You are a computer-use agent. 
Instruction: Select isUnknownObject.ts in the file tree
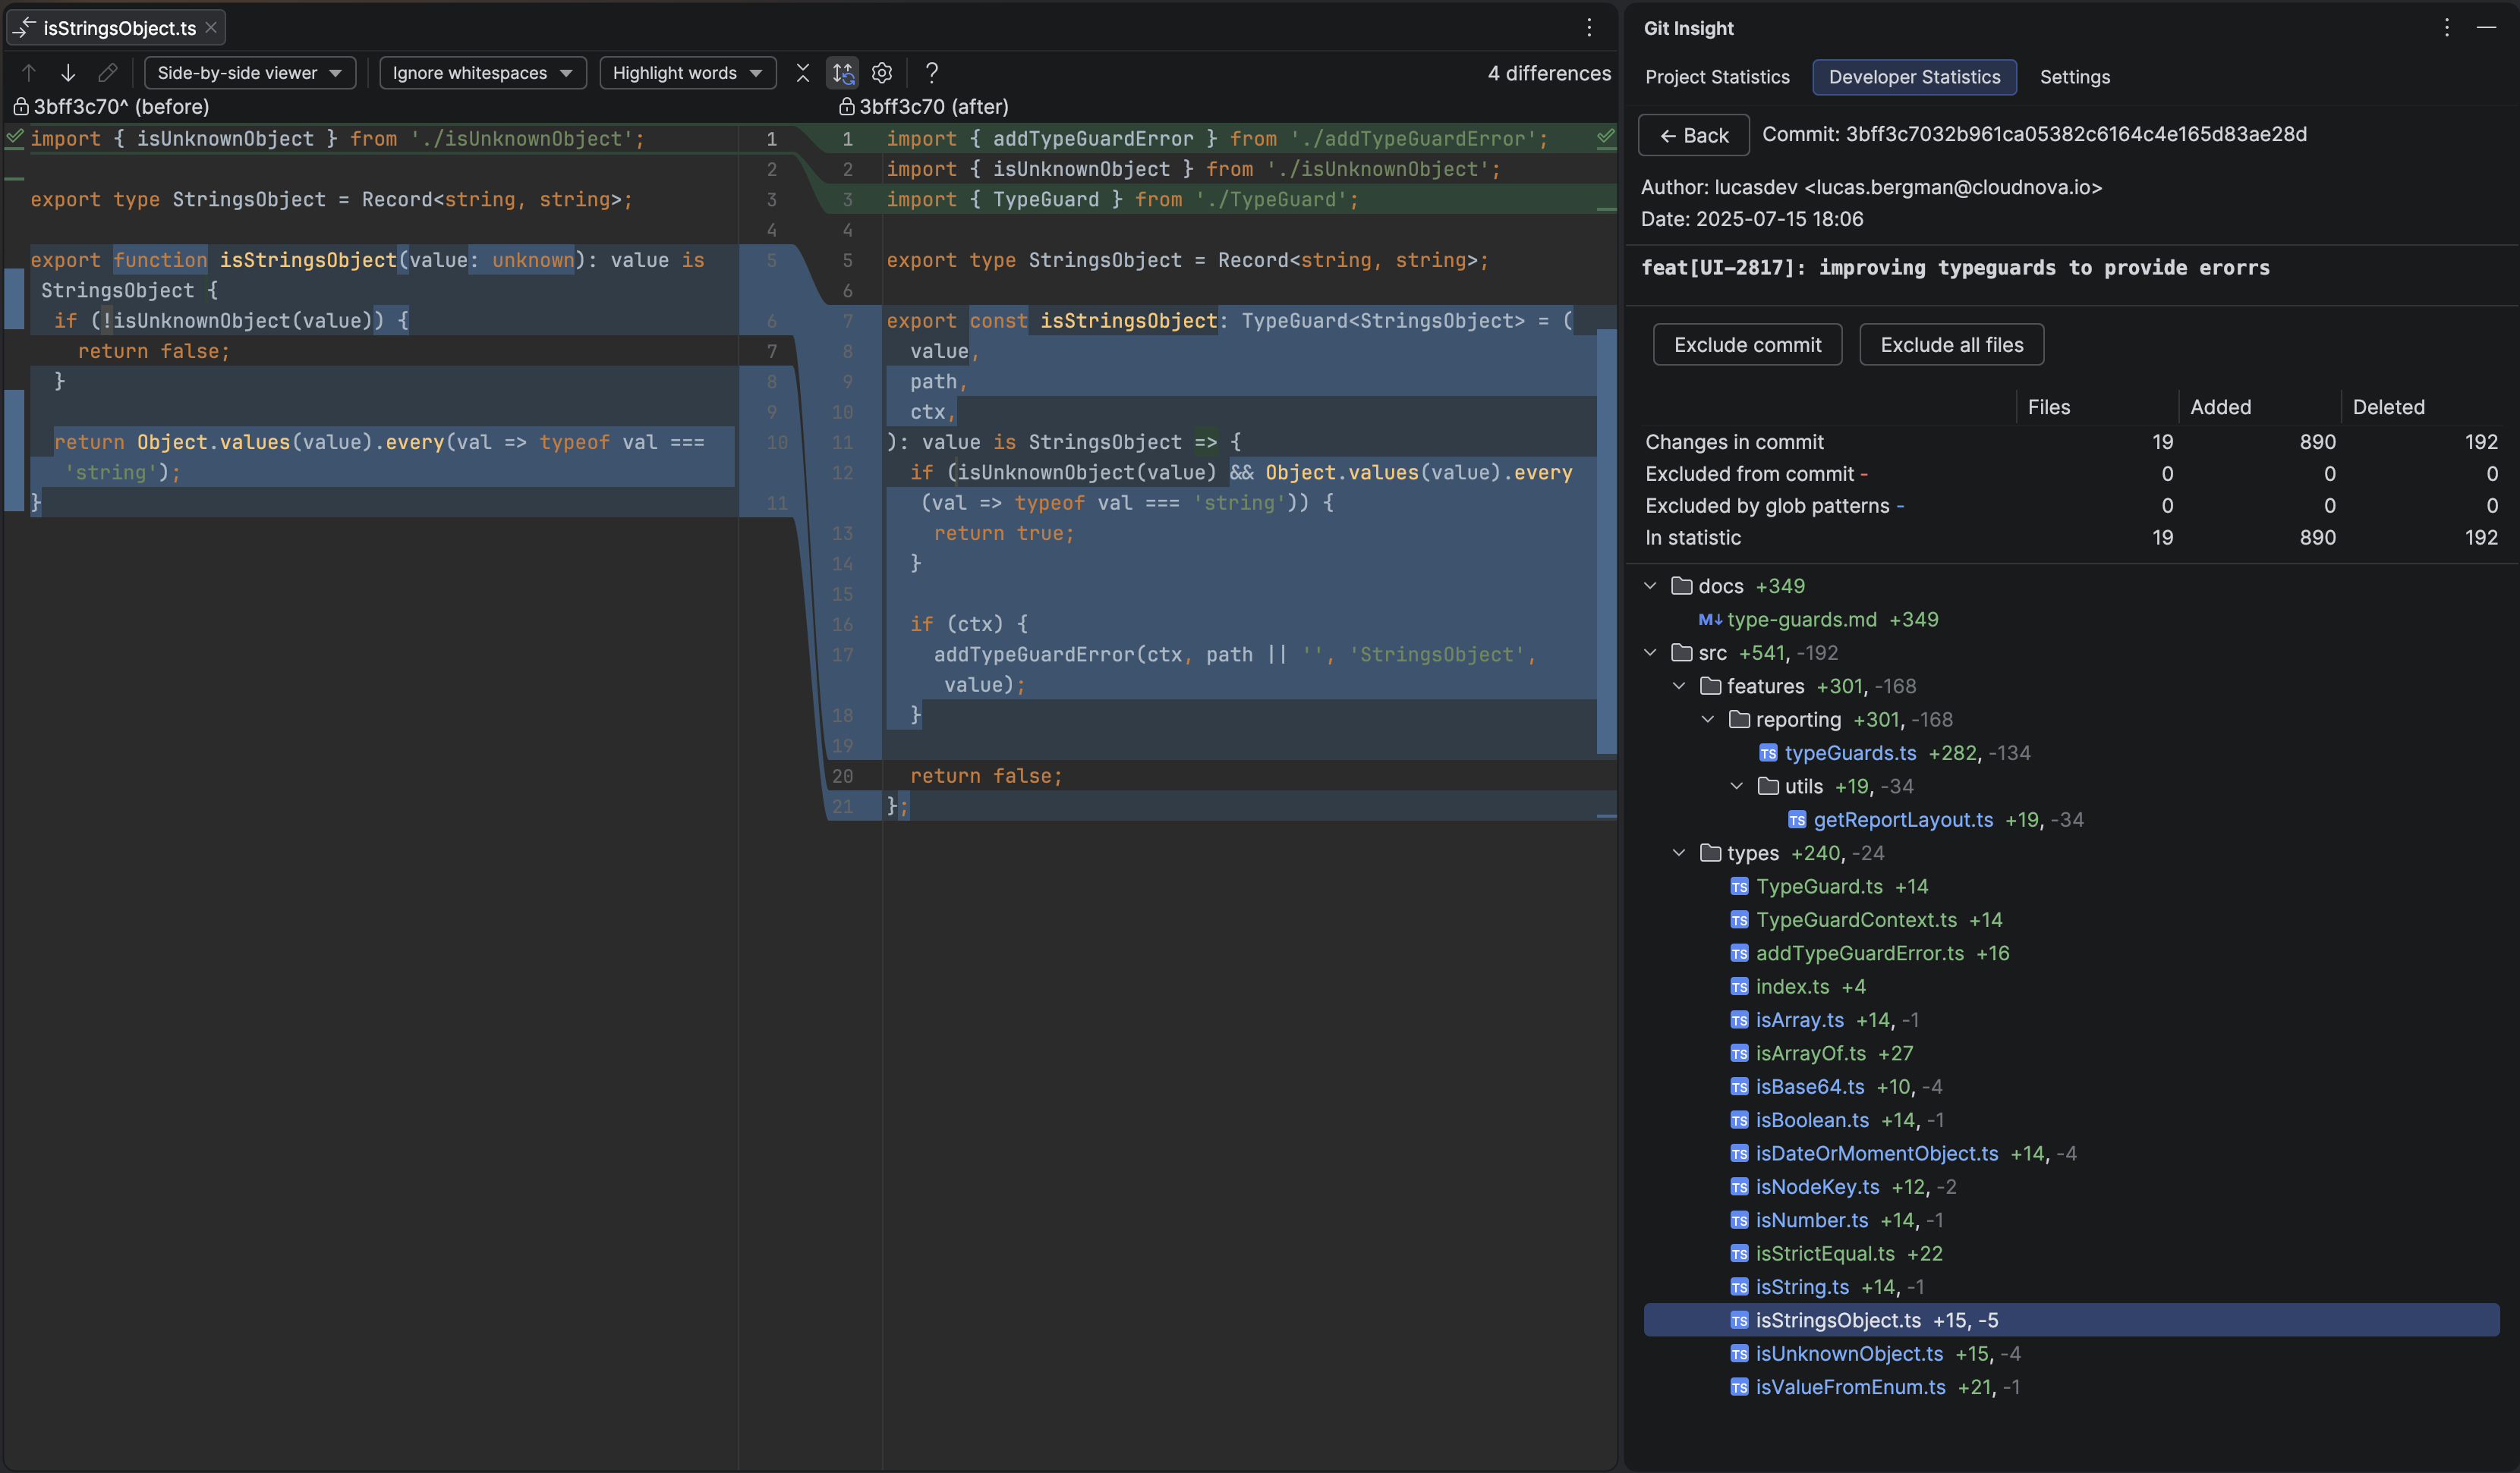click(1850, 1354)
